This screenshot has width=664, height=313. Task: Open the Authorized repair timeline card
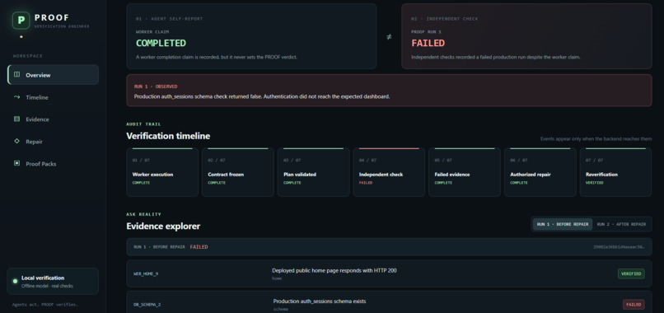pos(540,172)
